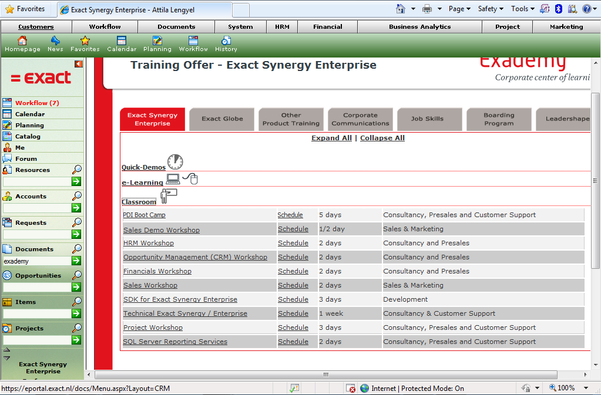The image size is (601, 395).
Task: Open the Workflow (7) sidebar link
Action: (x=37, y=103)
